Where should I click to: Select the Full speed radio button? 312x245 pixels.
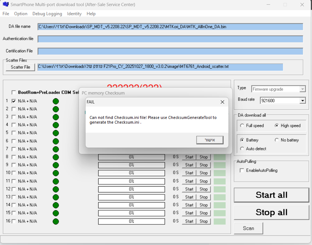(242, 126)
